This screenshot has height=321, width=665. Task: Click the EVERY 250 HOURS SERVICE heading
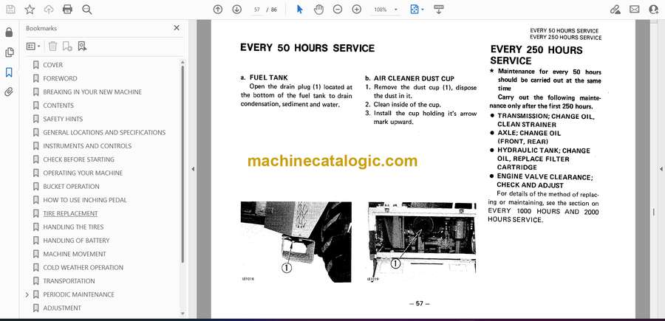536,55
